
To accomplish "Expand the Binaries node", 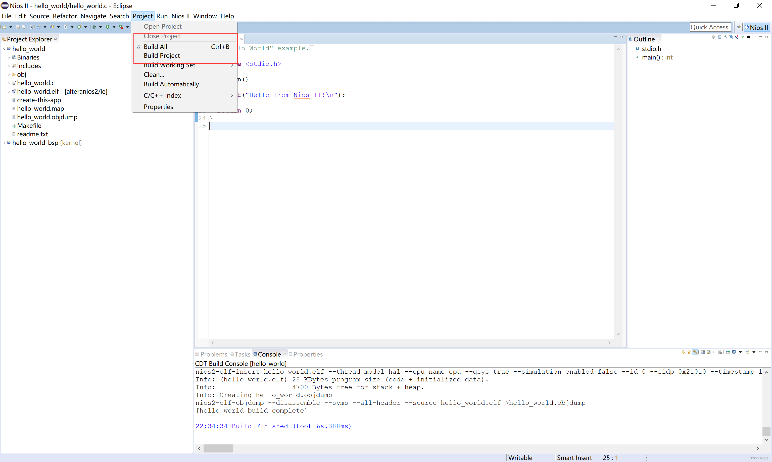I will (x=9, y=57).
